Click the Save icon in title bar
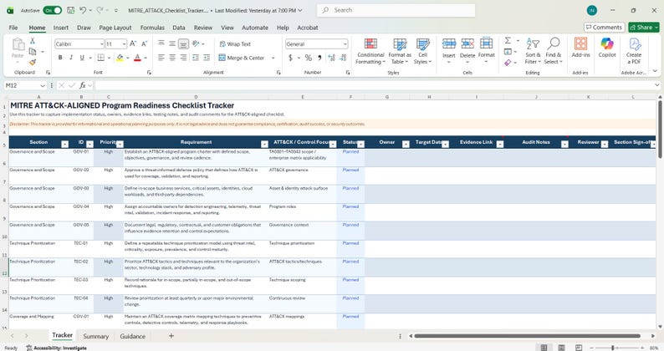664x351 pixels. 71,10
